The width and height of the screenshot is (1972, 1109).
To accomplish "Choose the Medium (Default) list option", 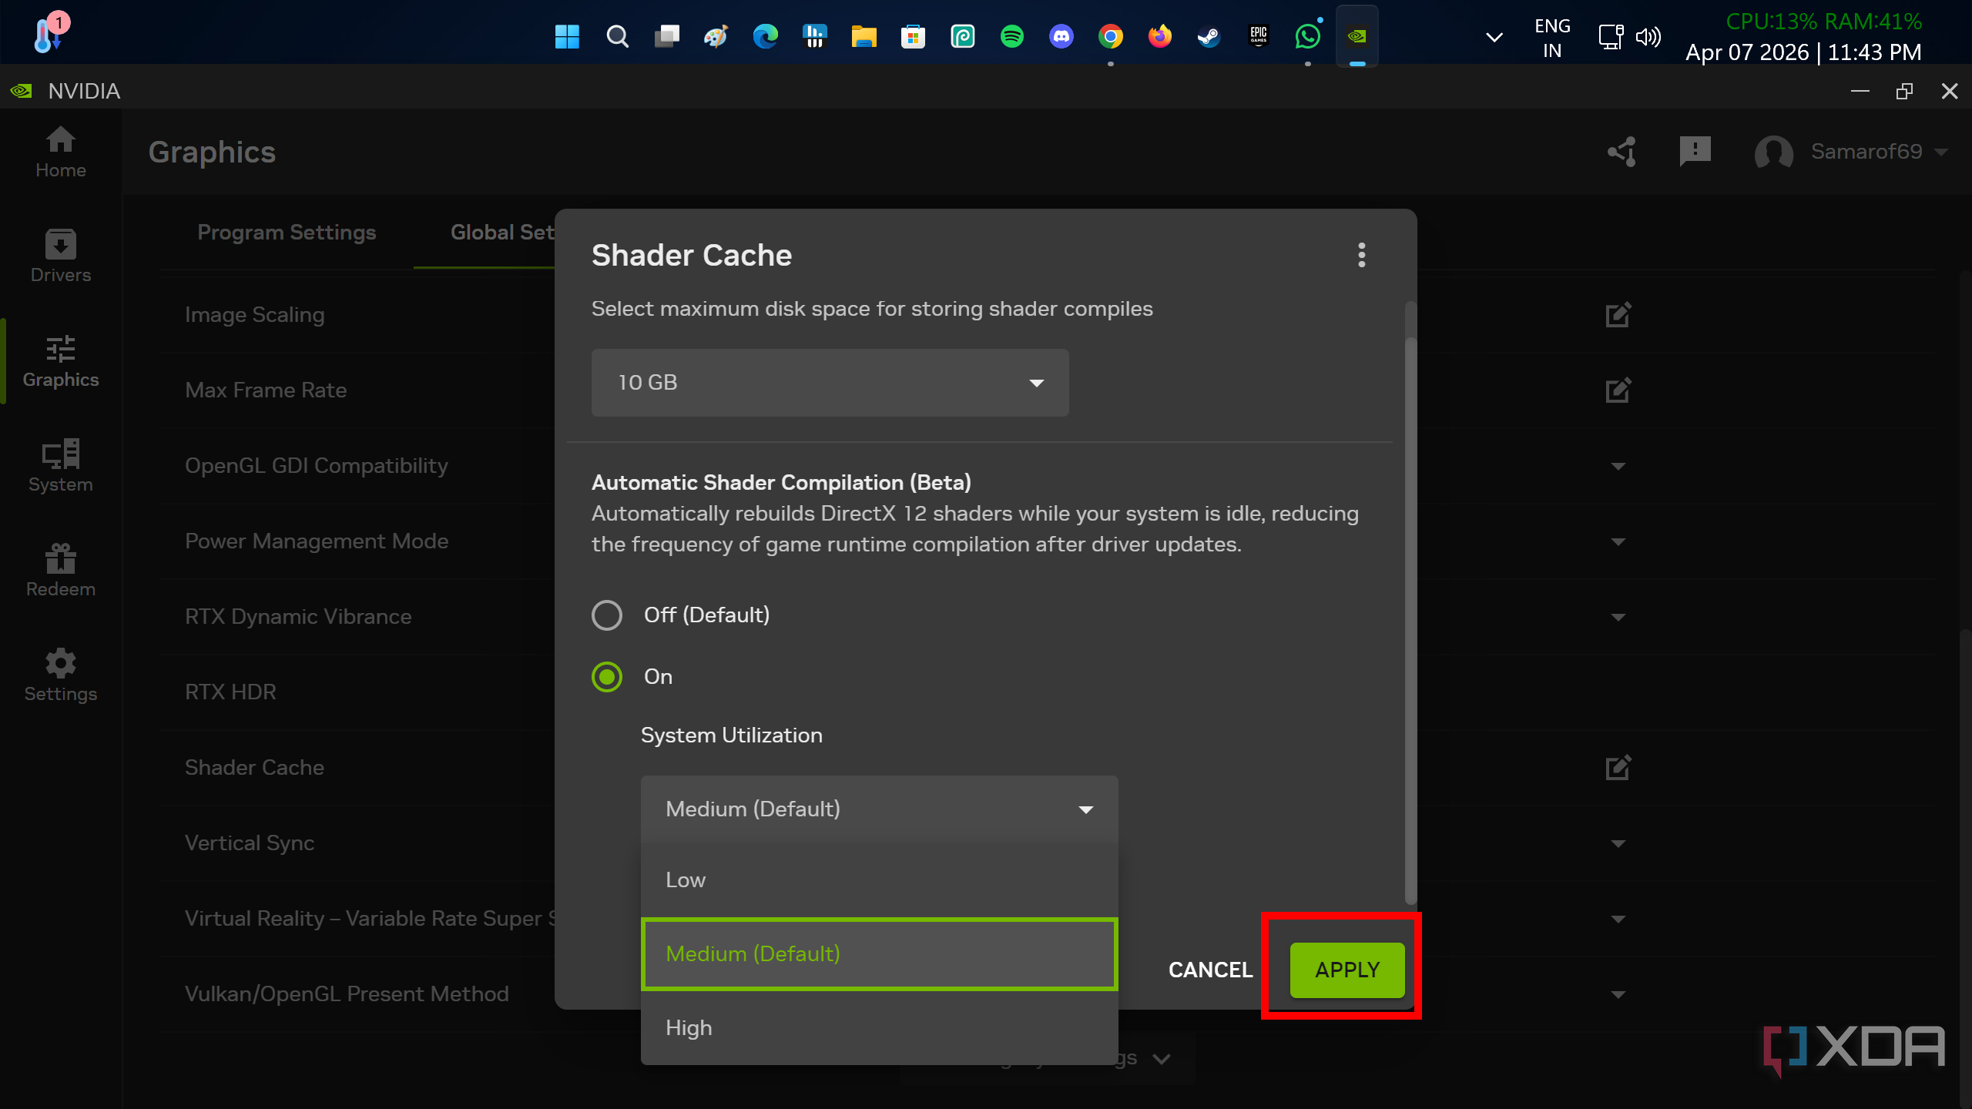I will 879,954.
